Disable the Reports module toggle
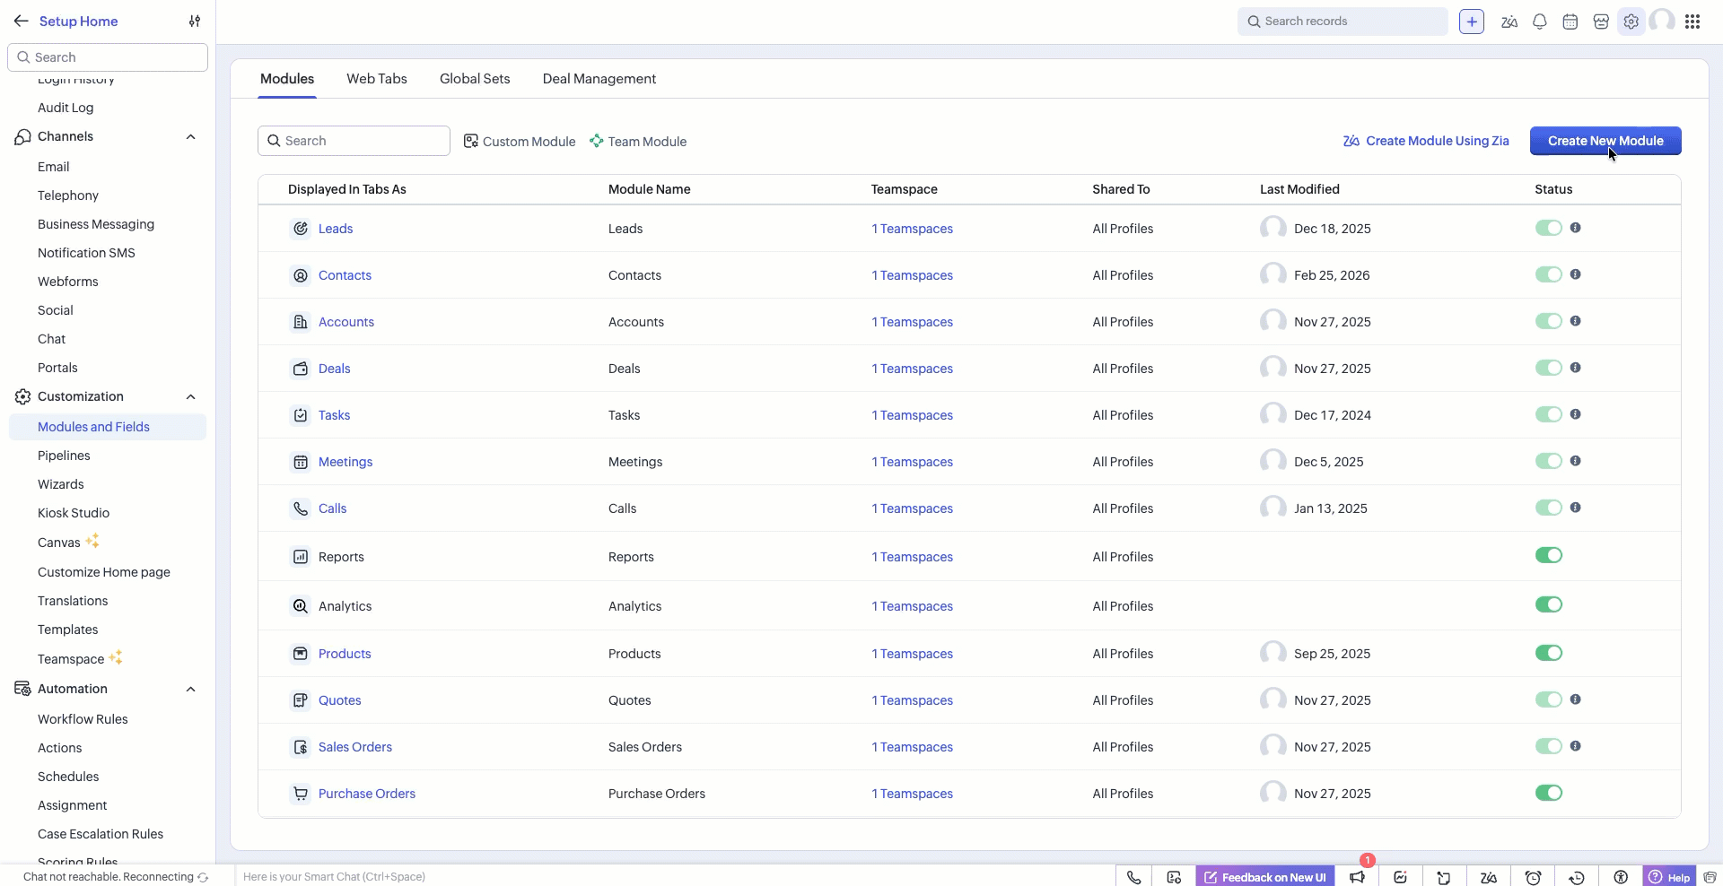This screenshot has height=886, width=1723. pos(1548,556)
